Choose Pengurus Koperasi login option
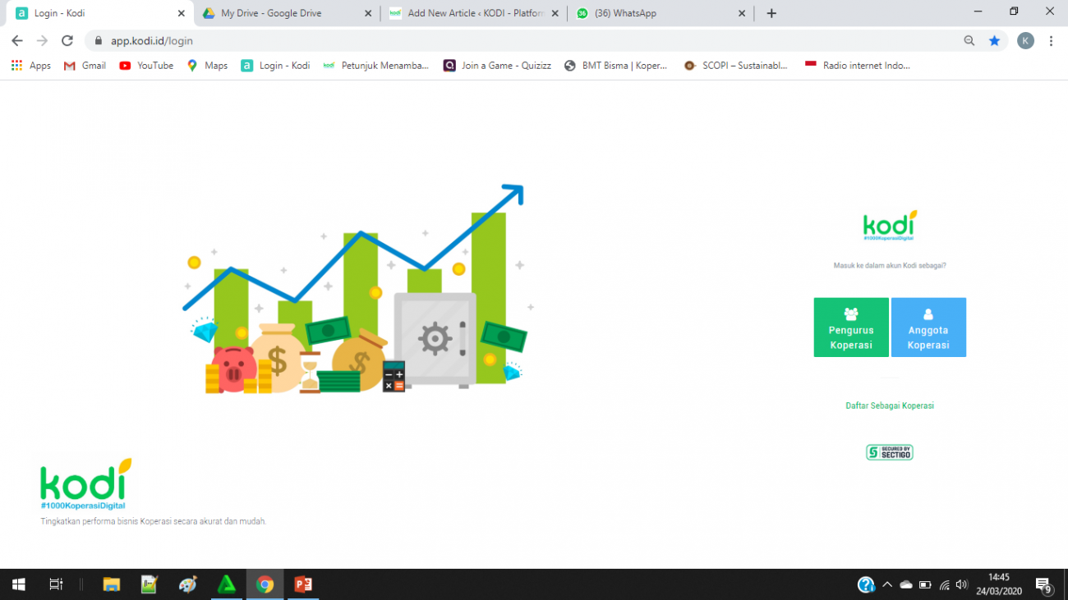1068x600 pixels. point(851,327)
